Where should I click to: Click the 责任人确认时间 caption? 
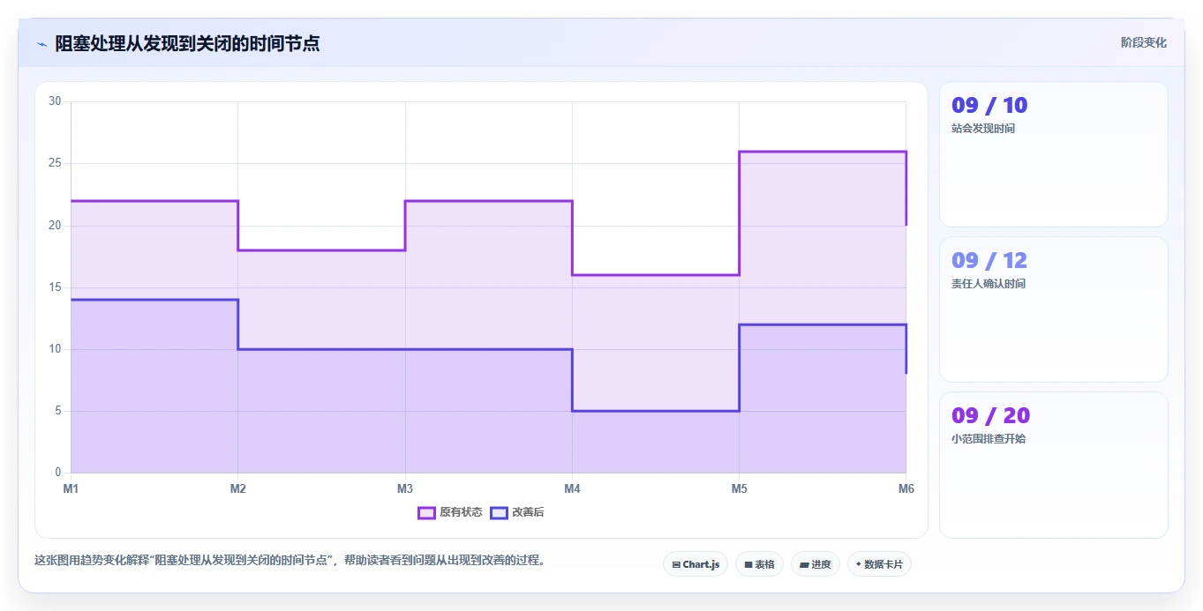pyautogui.click(x=989, y=284)
